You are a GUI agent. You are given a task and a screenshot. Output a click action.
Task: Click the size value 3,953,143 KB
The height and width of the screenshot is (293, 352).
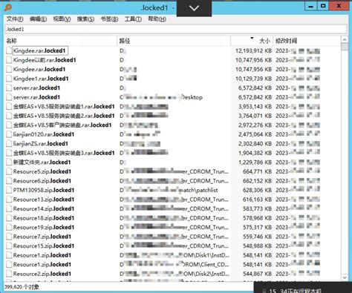(255, 107)
